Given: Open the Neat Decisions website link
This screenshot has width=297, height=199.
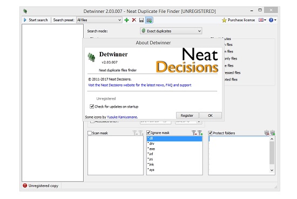Looking at the screenshot, I should pyautogui.click(x=140, y=85).
